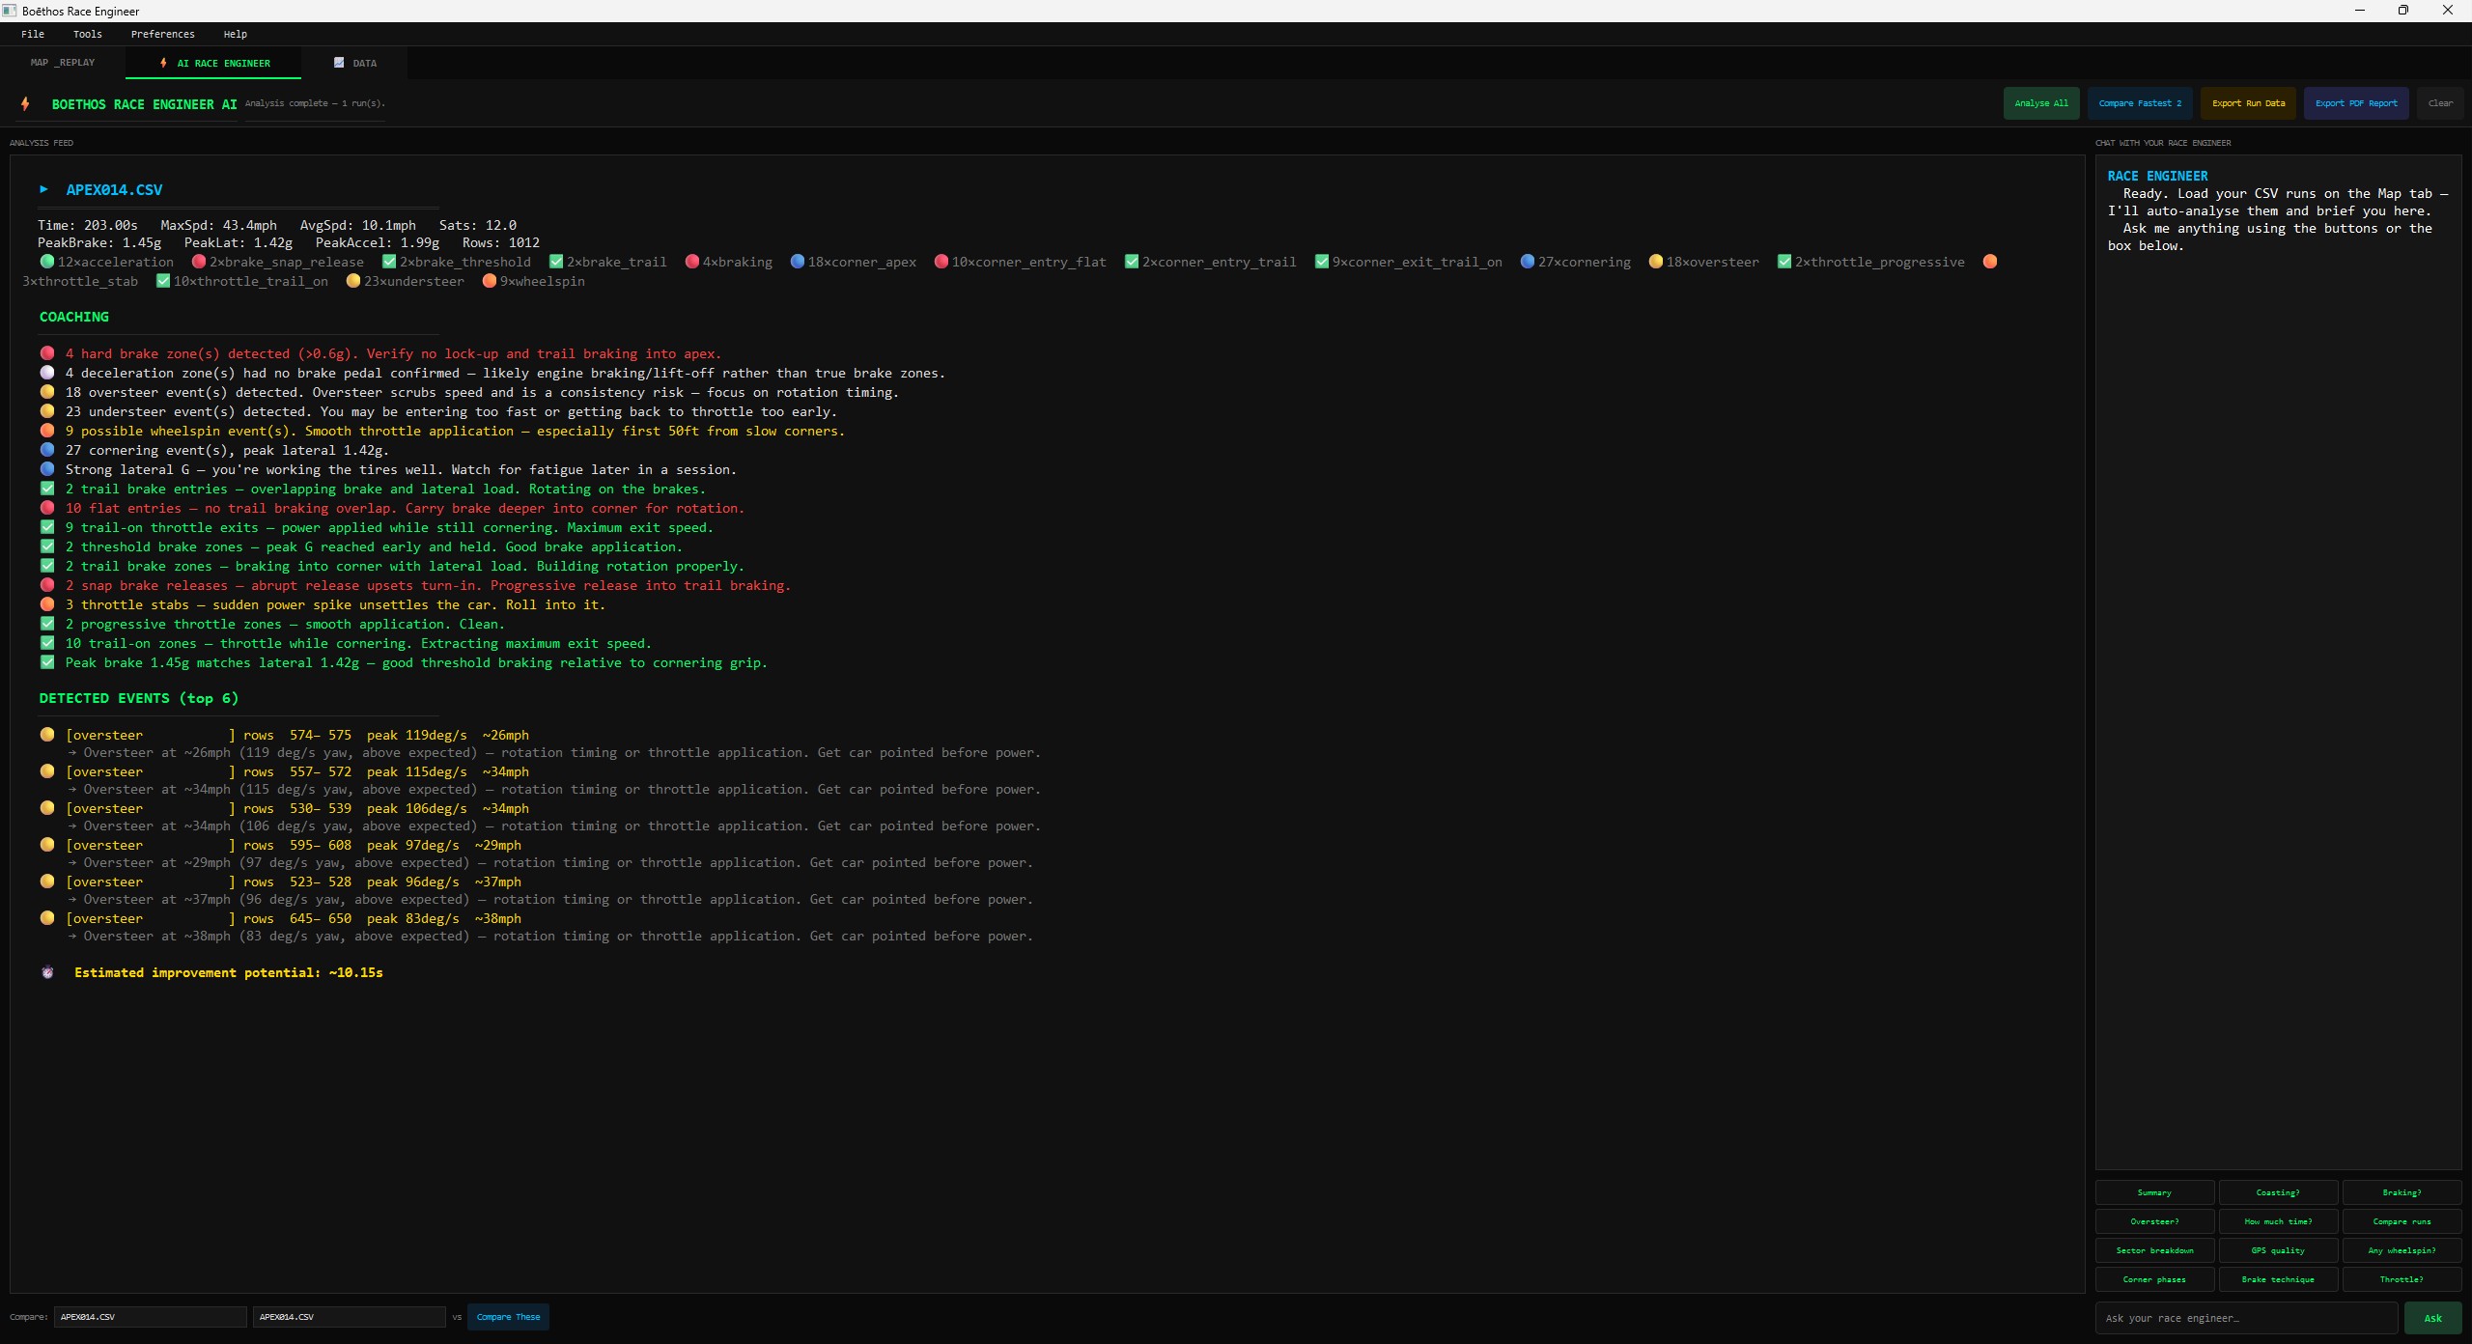Click the blue circle beside 27×cornering tag
Viewport: 2472px width, 1344px height.
(1527, 262)
